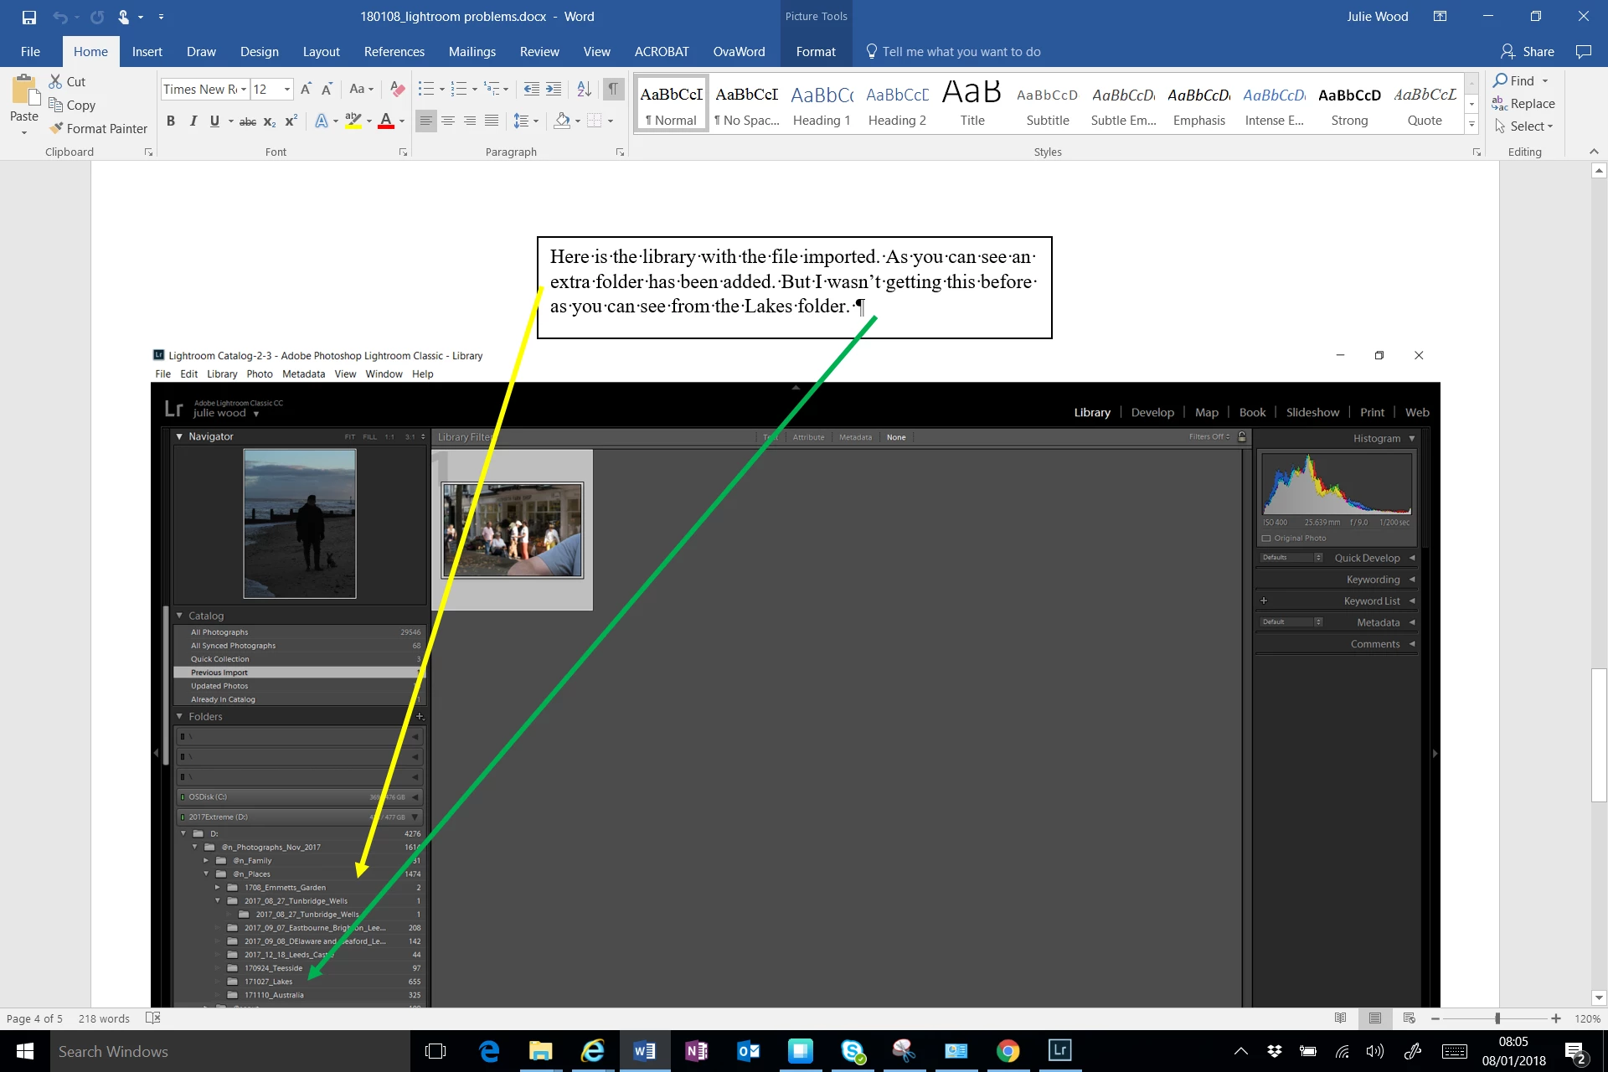Open the Insert ribbon tab
The image size is (1608, 1072).
click(147, 52)
